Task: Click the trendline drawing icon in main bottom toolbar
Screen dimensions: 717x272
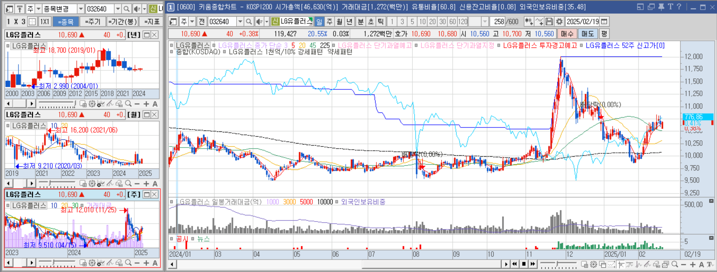Action: tap(647, 264)
